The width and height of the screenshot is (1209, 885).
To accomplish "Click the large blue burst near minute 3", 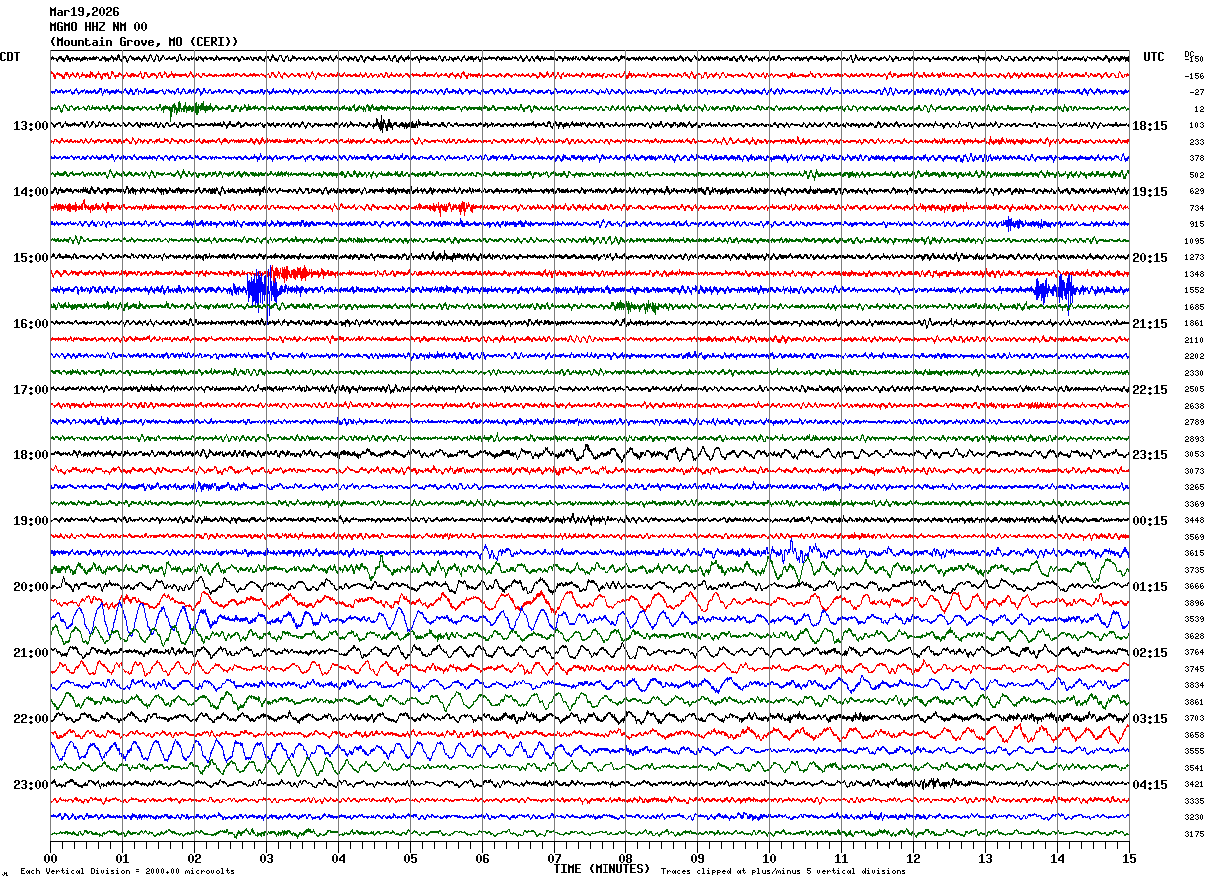I will [x=261, y=289].
